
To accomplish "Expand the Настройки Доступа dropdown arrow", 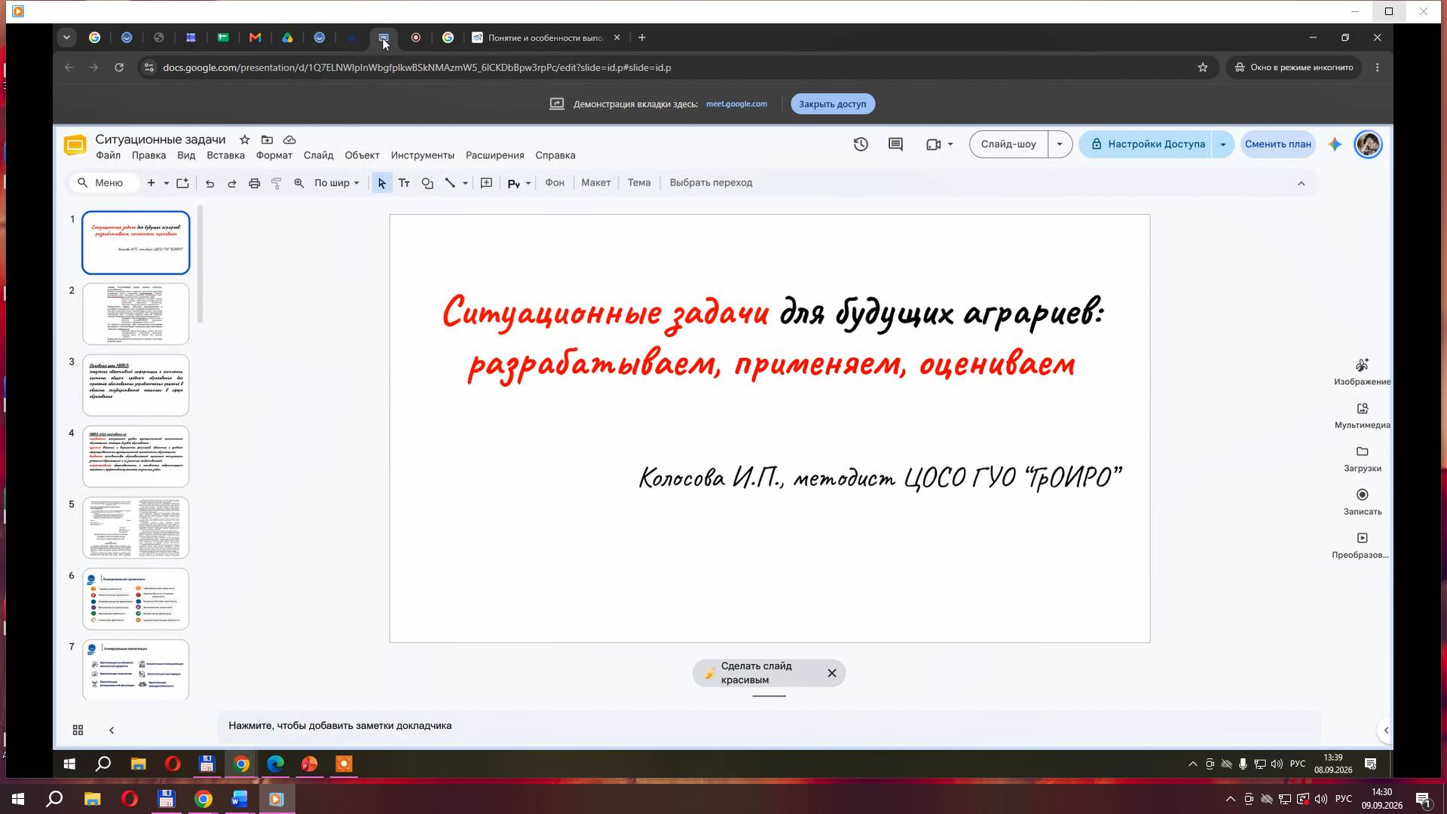I will pos(1222,144).
